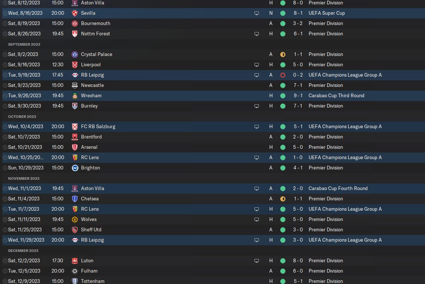Open UEFA Super Cup competition link
The height and width of the screenshot is (284, 425).
click(327, 13)
